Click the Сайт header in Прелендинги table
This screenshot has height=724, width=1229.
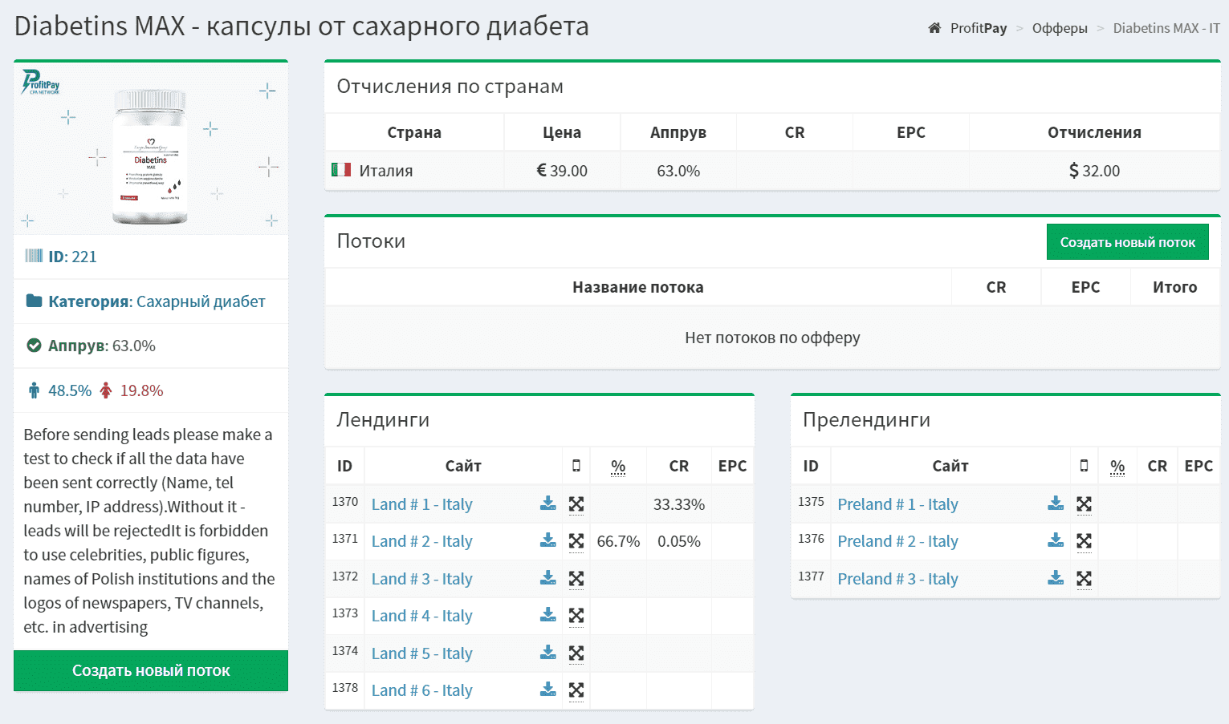(950, 466)
